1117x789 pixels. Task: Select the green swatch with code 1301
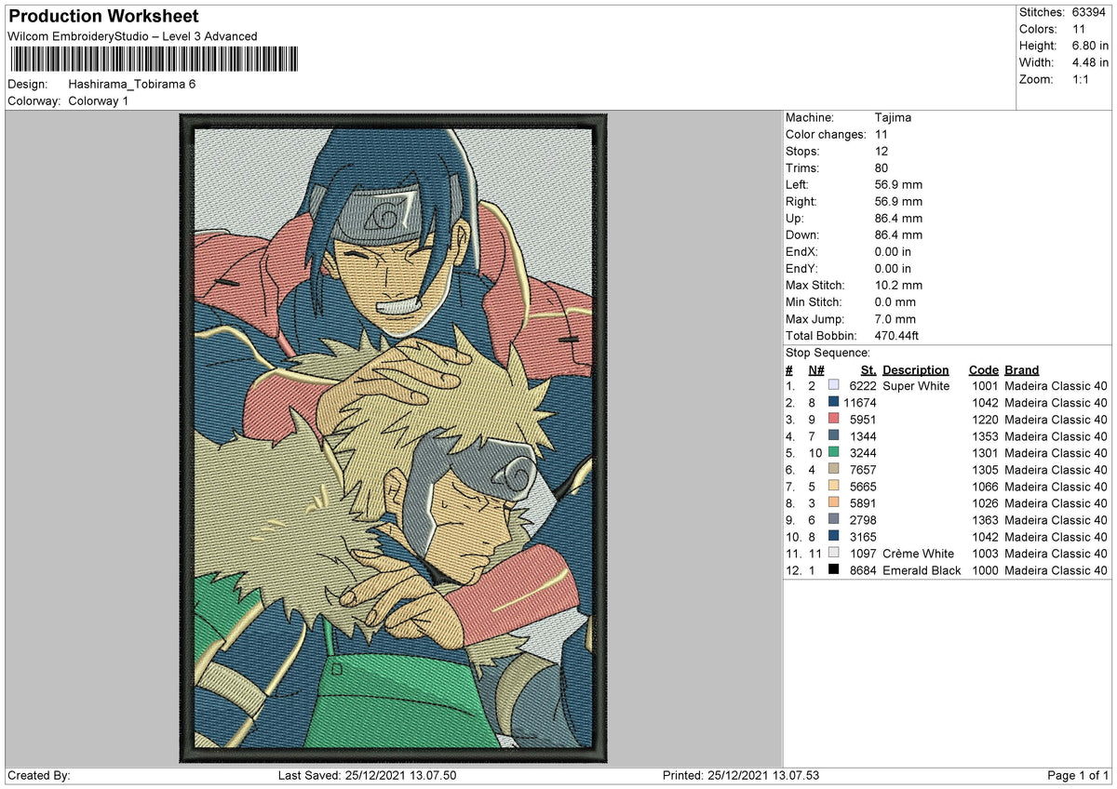pyautogui.click(x=833, y=452)
